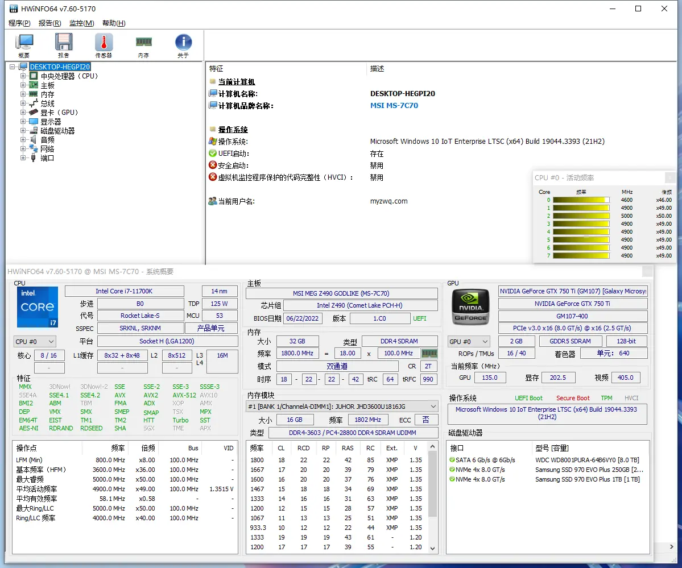
Task: Open the 监控(M) menu
Action: coord(82,23)
